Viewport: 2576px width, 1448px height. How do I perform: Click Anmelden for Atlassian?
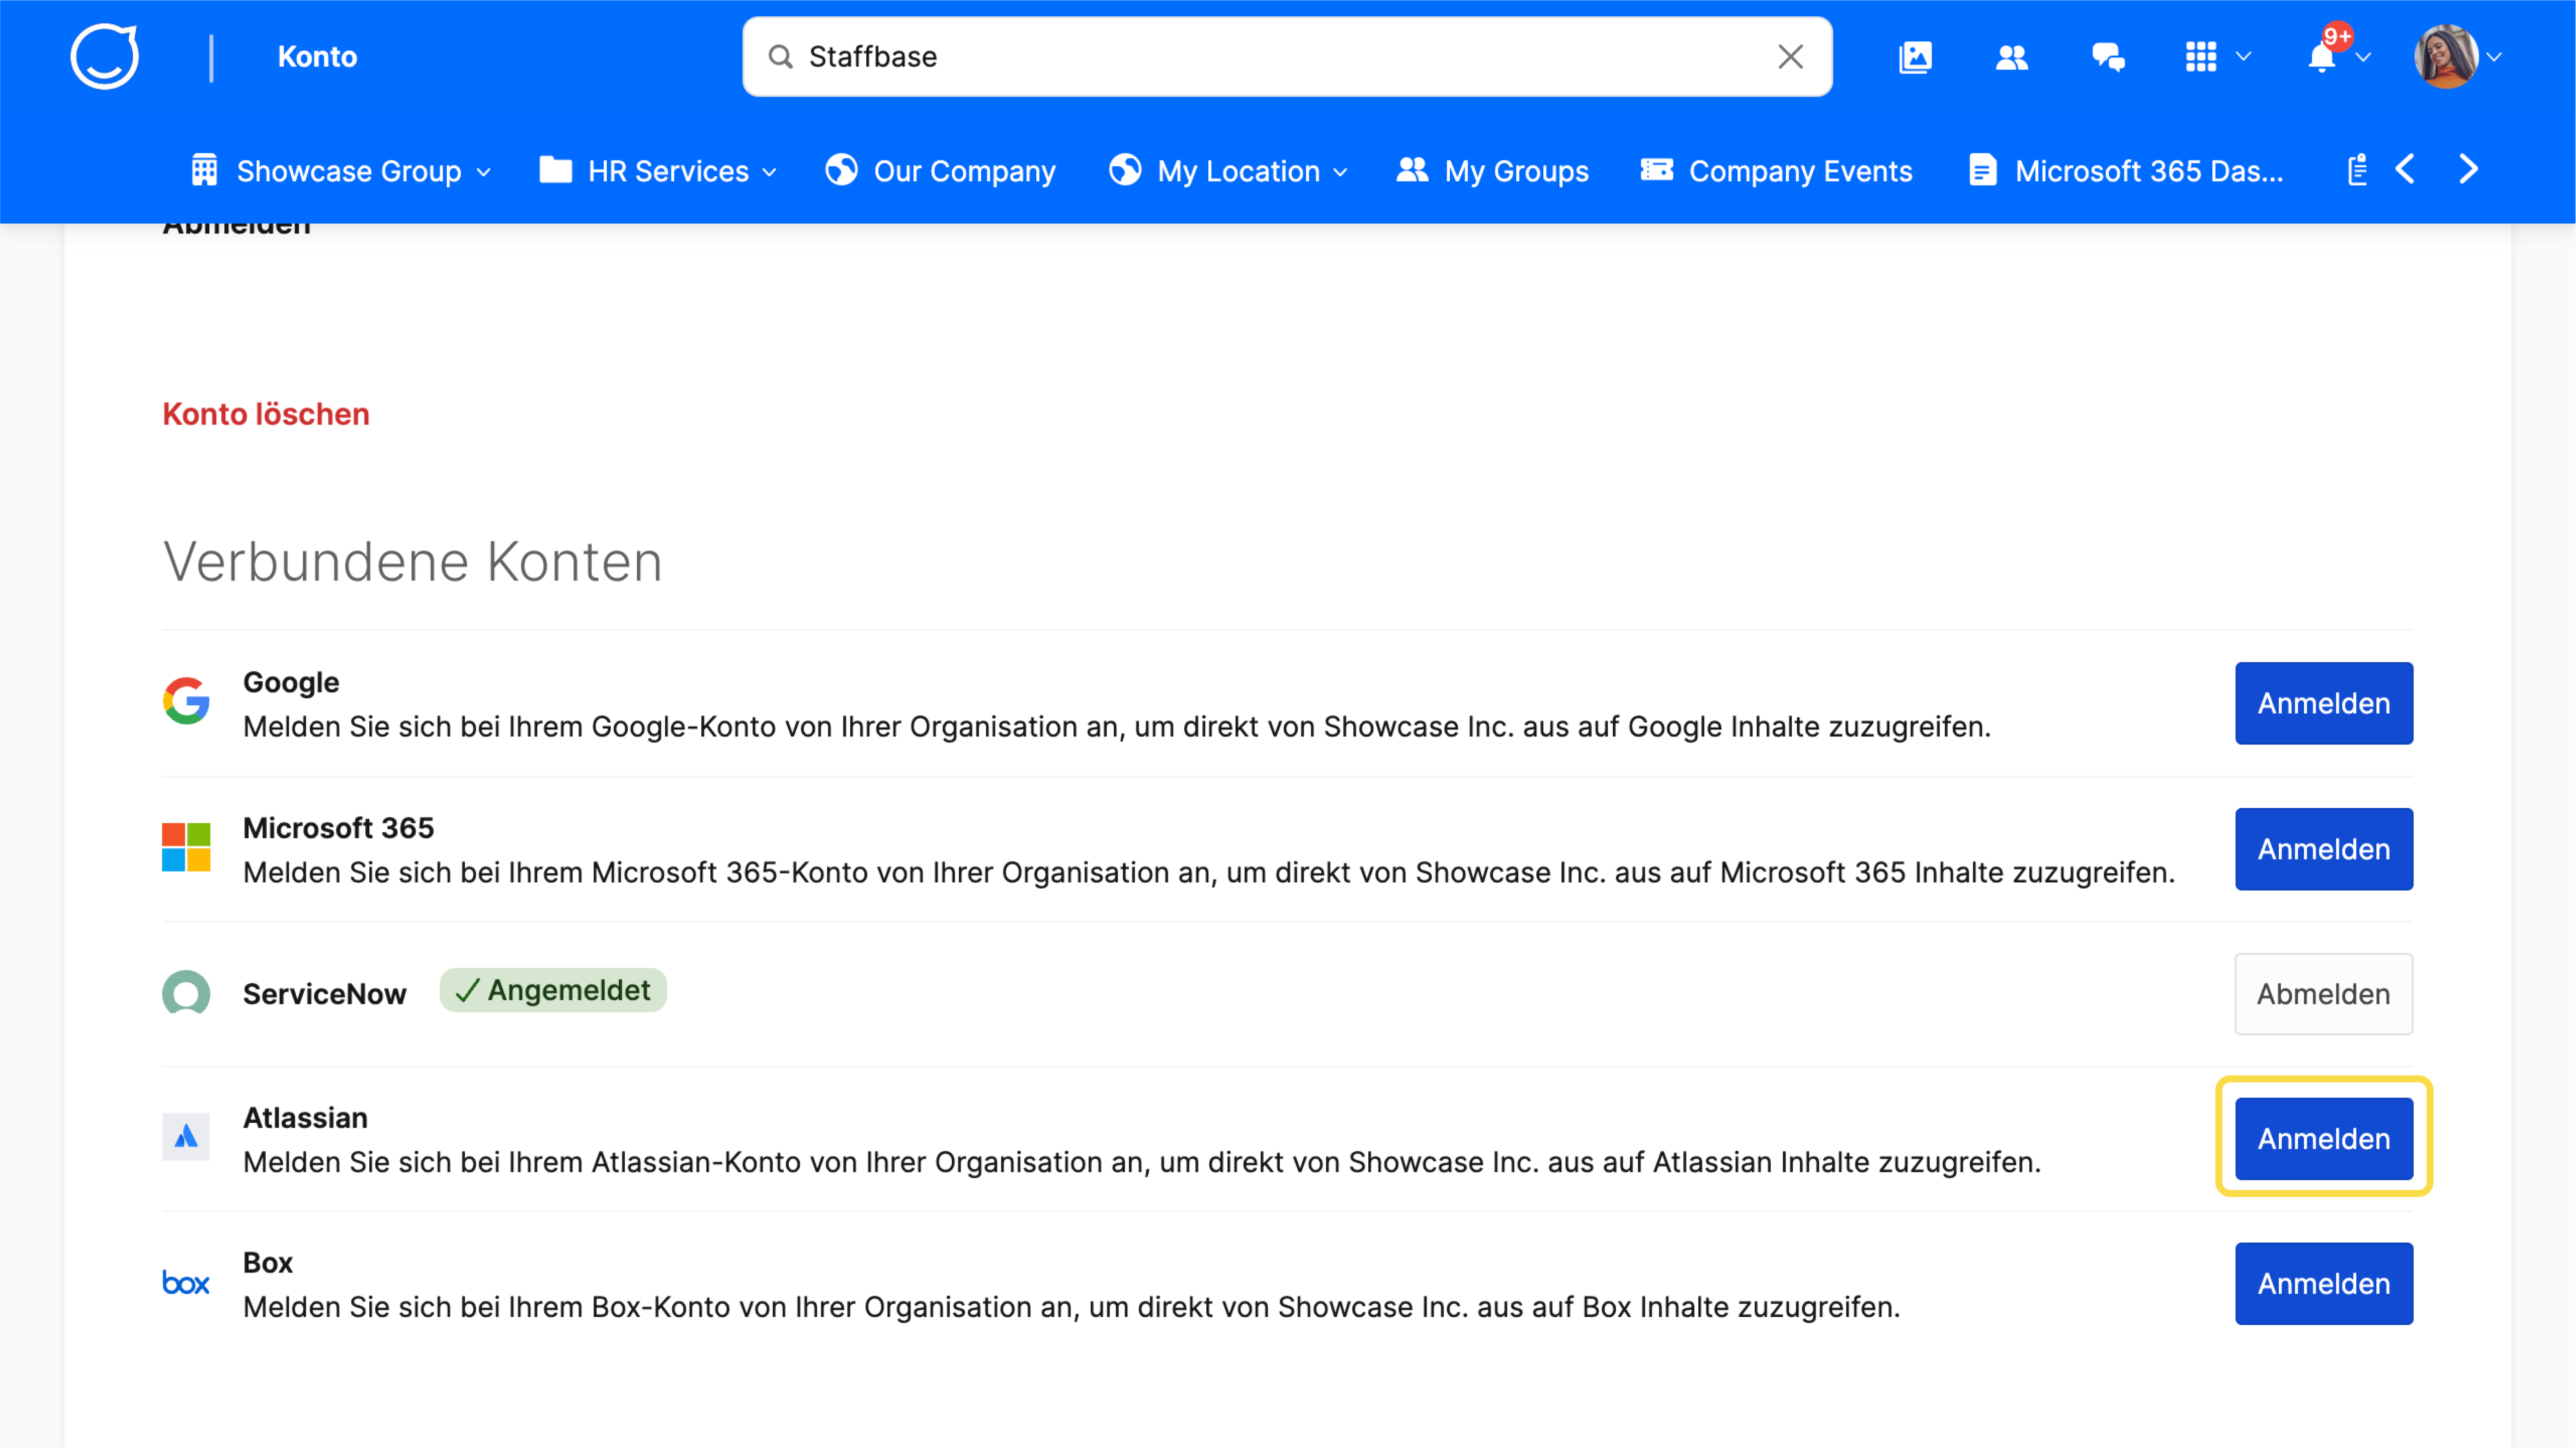(2323, 1139)
